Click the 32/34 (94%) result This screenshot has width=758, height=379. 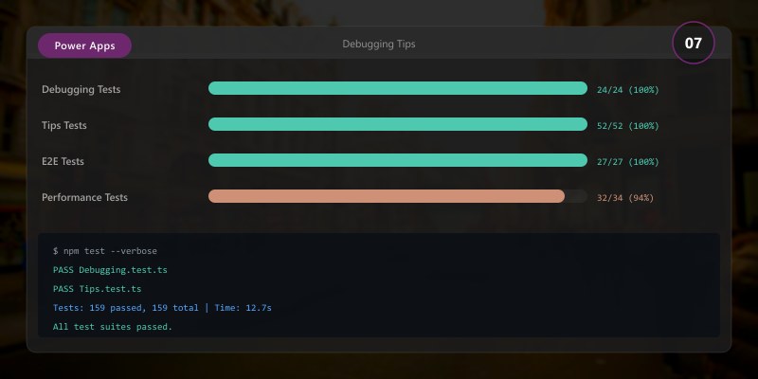point(625,198)
